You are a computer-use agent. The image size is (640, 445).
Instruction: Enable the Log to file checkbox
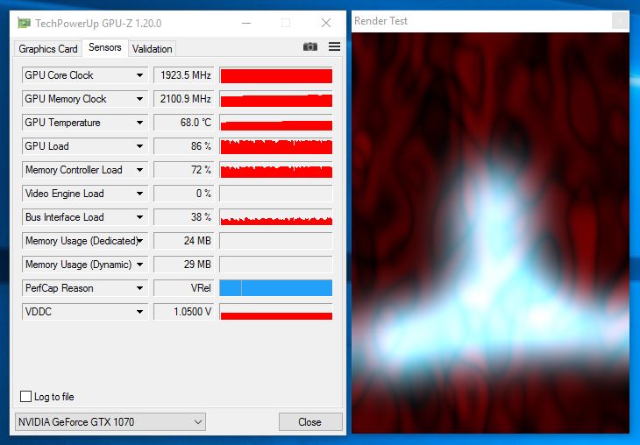tap(25, 396)
